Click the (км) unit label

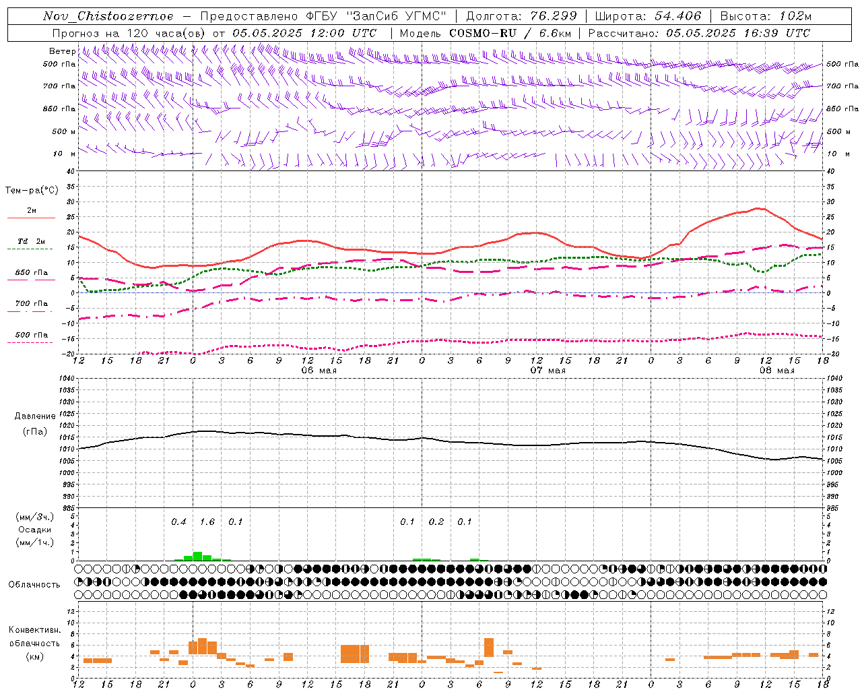[x=35, y=656]
